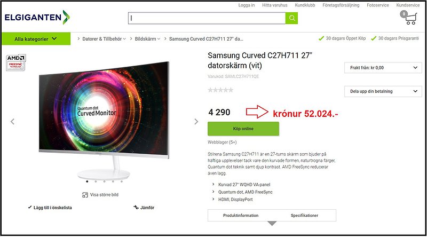The width and height of the screenshot is (427, 237).
Task: Click the green search magnifier button
Action: (291, 18)
